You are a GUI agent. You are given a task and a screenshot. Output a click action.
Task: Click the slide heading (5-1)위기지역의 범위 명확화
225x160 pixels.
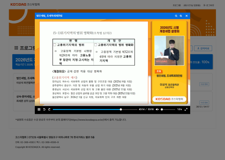[82, 33]
